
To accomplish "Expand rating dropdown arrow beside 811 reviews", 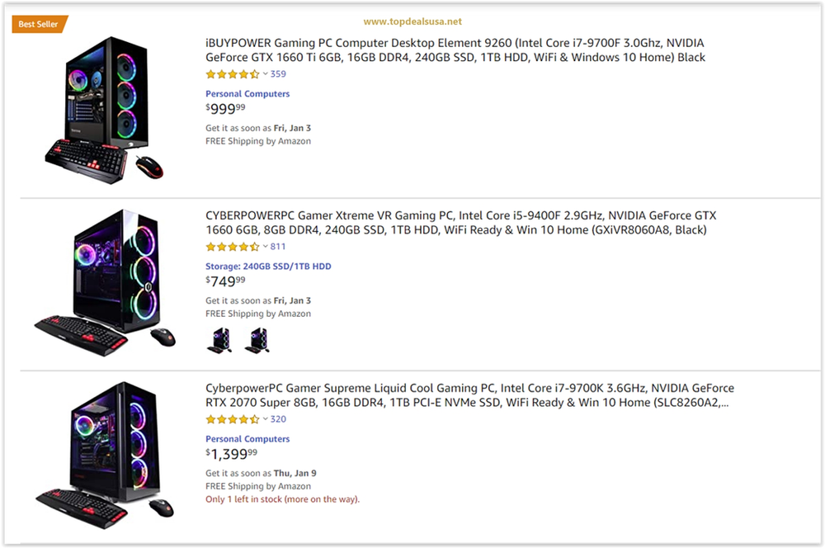I will click(x=265, y=247).
